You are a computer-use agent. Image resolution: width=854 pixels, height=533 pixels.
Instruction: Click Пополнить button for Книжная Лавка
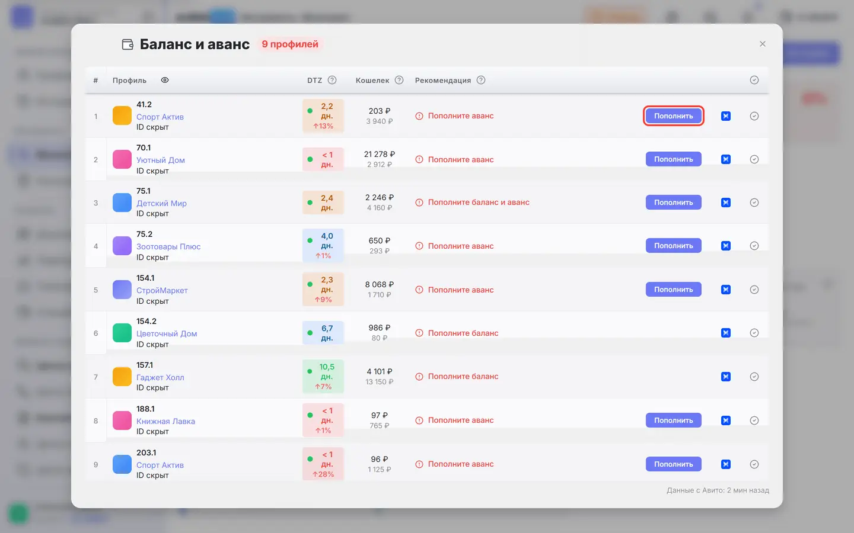pos(674,420)
